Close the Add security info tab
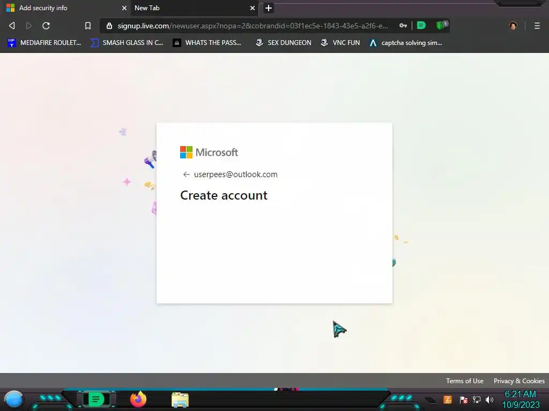Screen dimensions: 549x411 coord(124,8)
